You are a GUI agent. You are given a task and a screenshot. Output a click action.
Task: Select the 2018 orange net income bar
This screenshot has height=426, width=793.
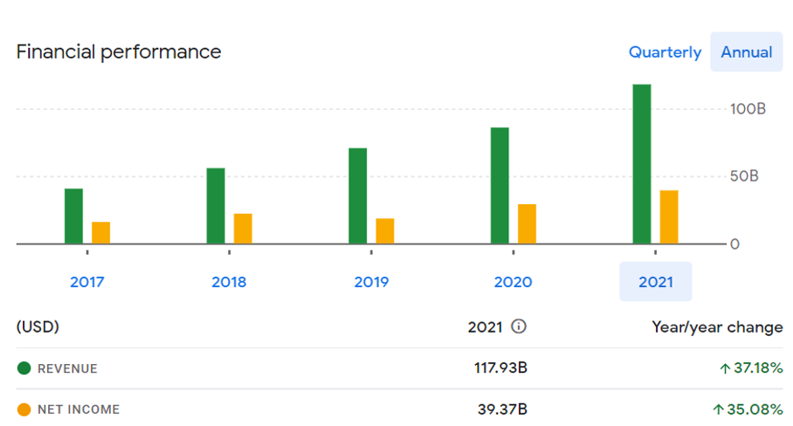click(x=243, y=229)
